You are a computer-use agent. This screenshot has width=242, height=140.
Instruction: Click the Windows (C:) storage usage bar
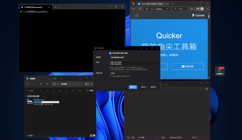click(46, 102)
